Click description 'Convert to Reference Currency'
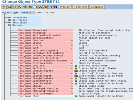Screen dimensions: 133x100 pos(99,56)
